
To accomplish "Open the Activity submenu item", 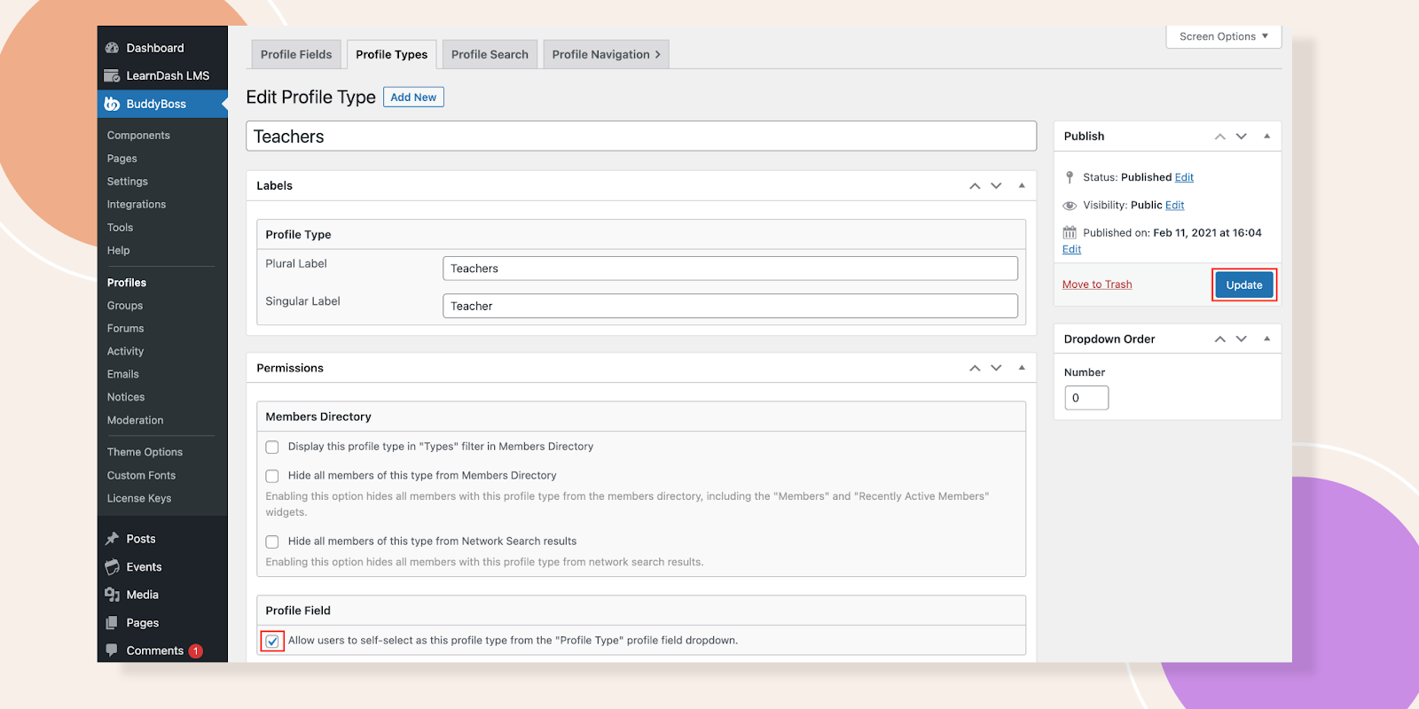I will tap(125, 352).
